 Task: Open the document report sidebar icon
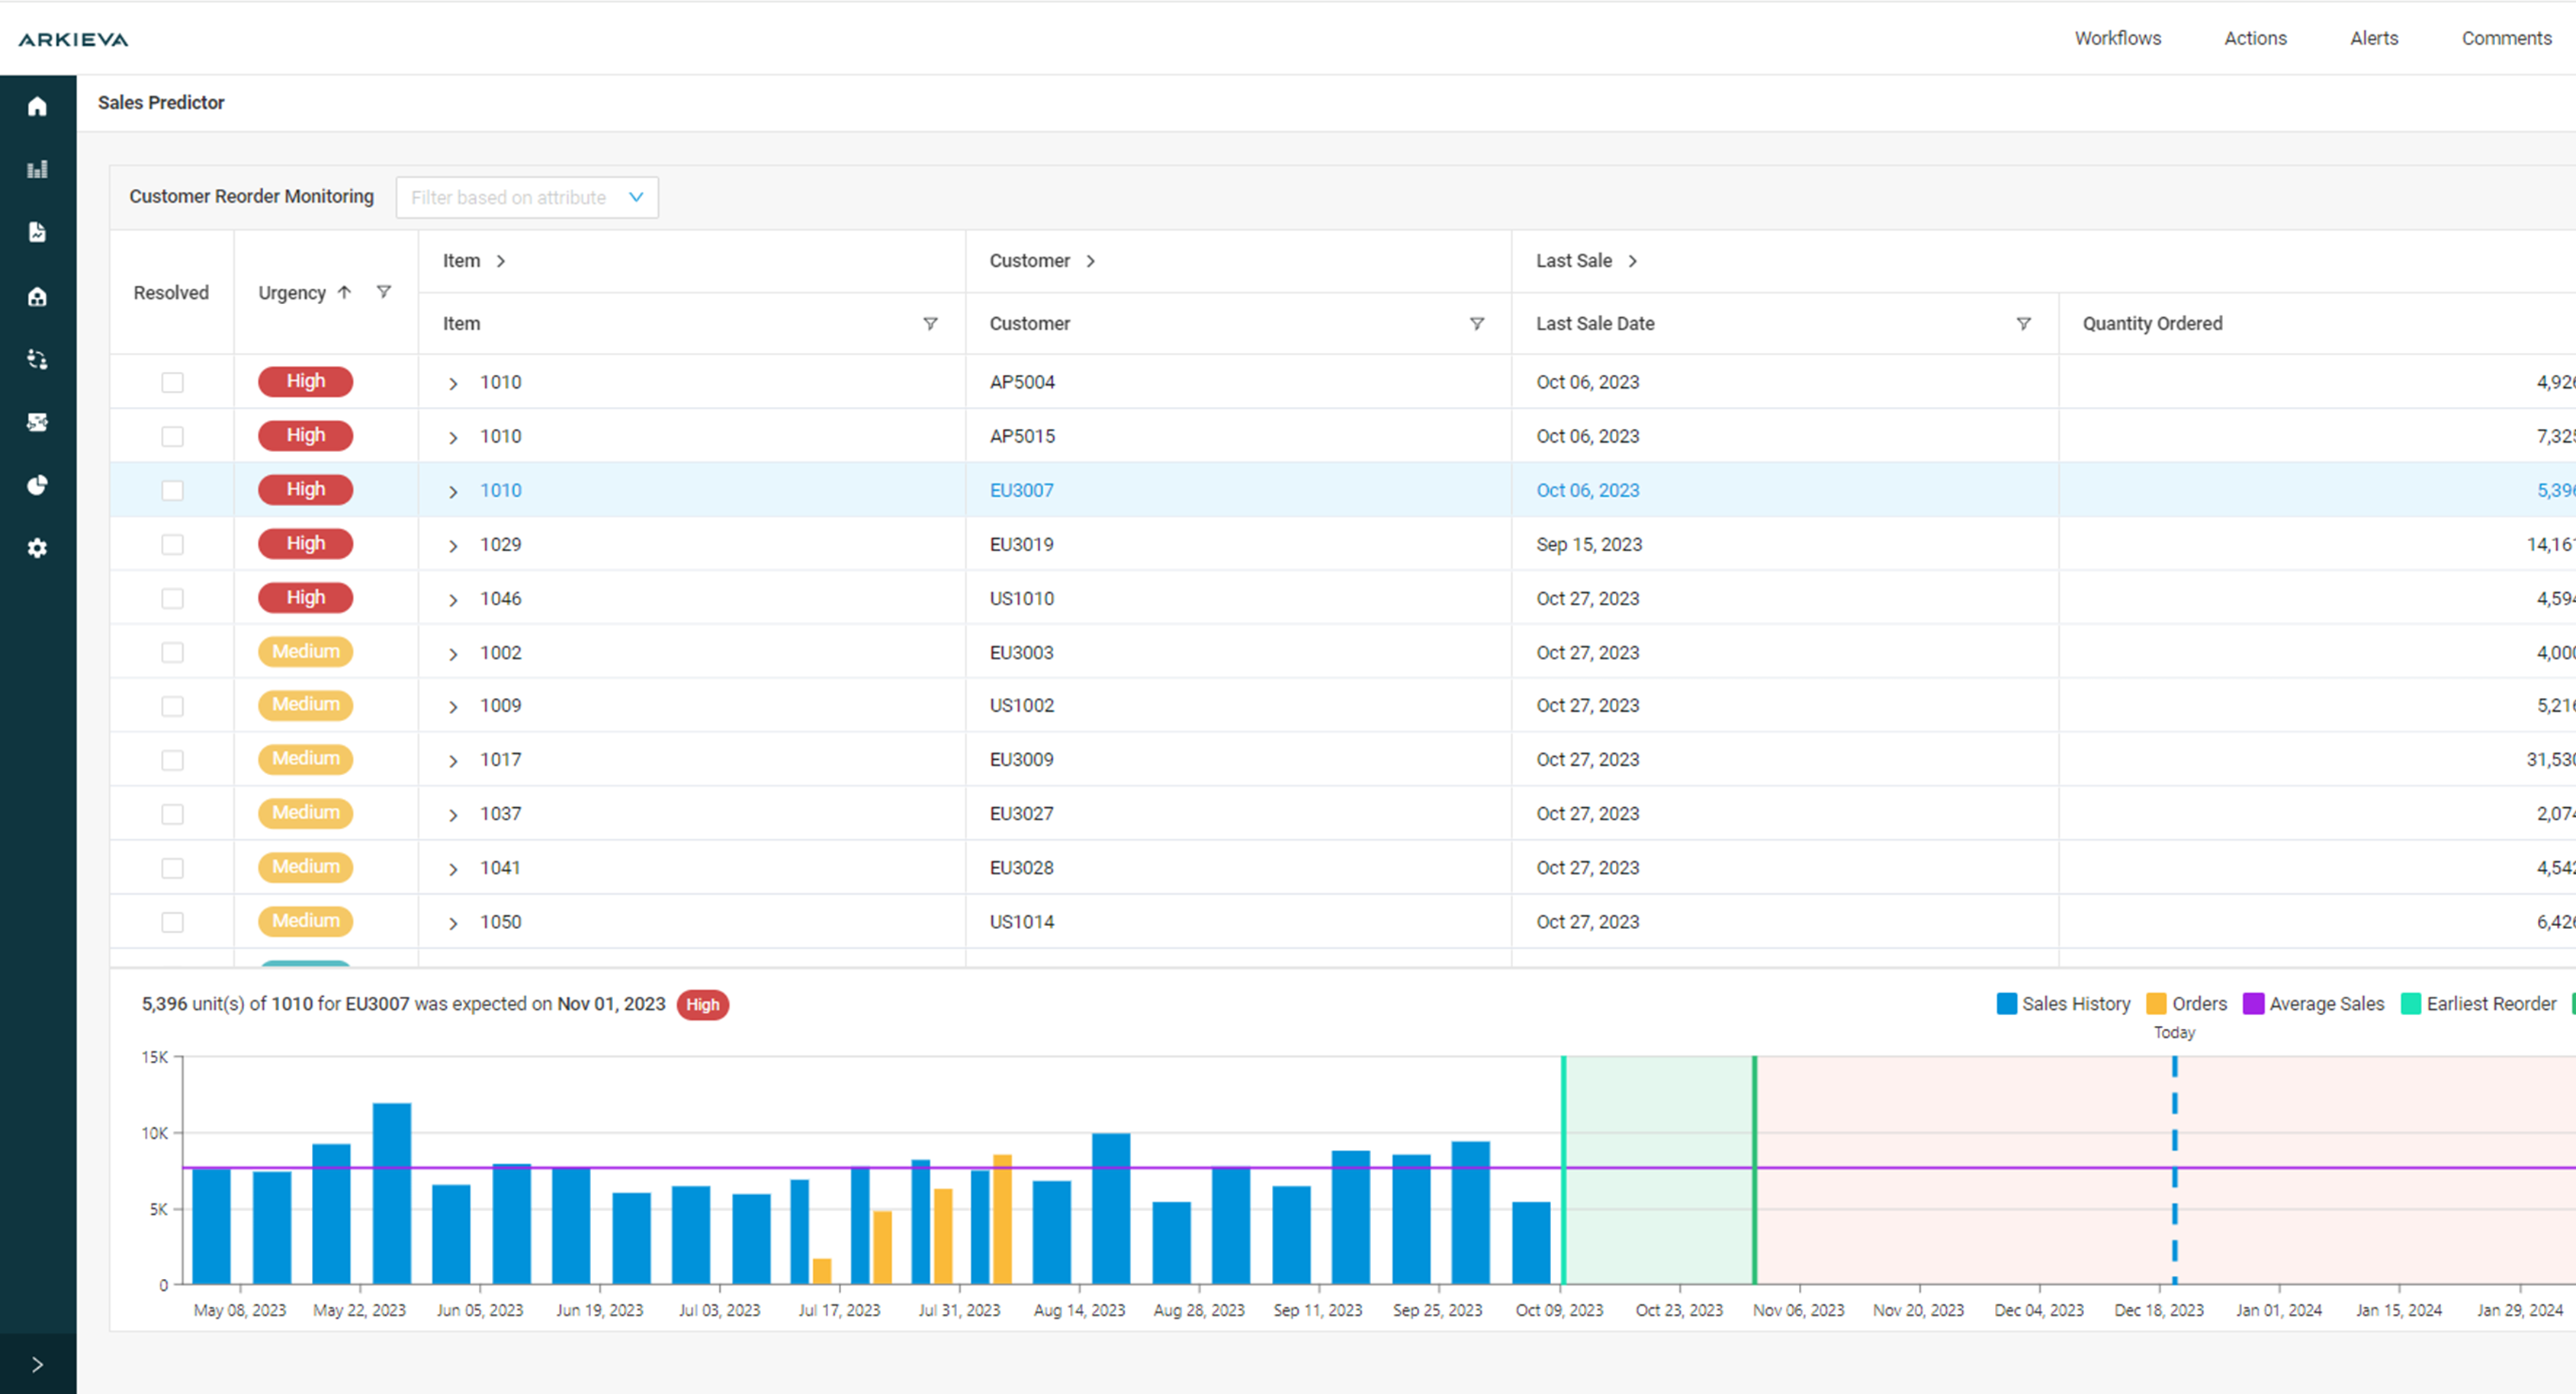(37, 232)
